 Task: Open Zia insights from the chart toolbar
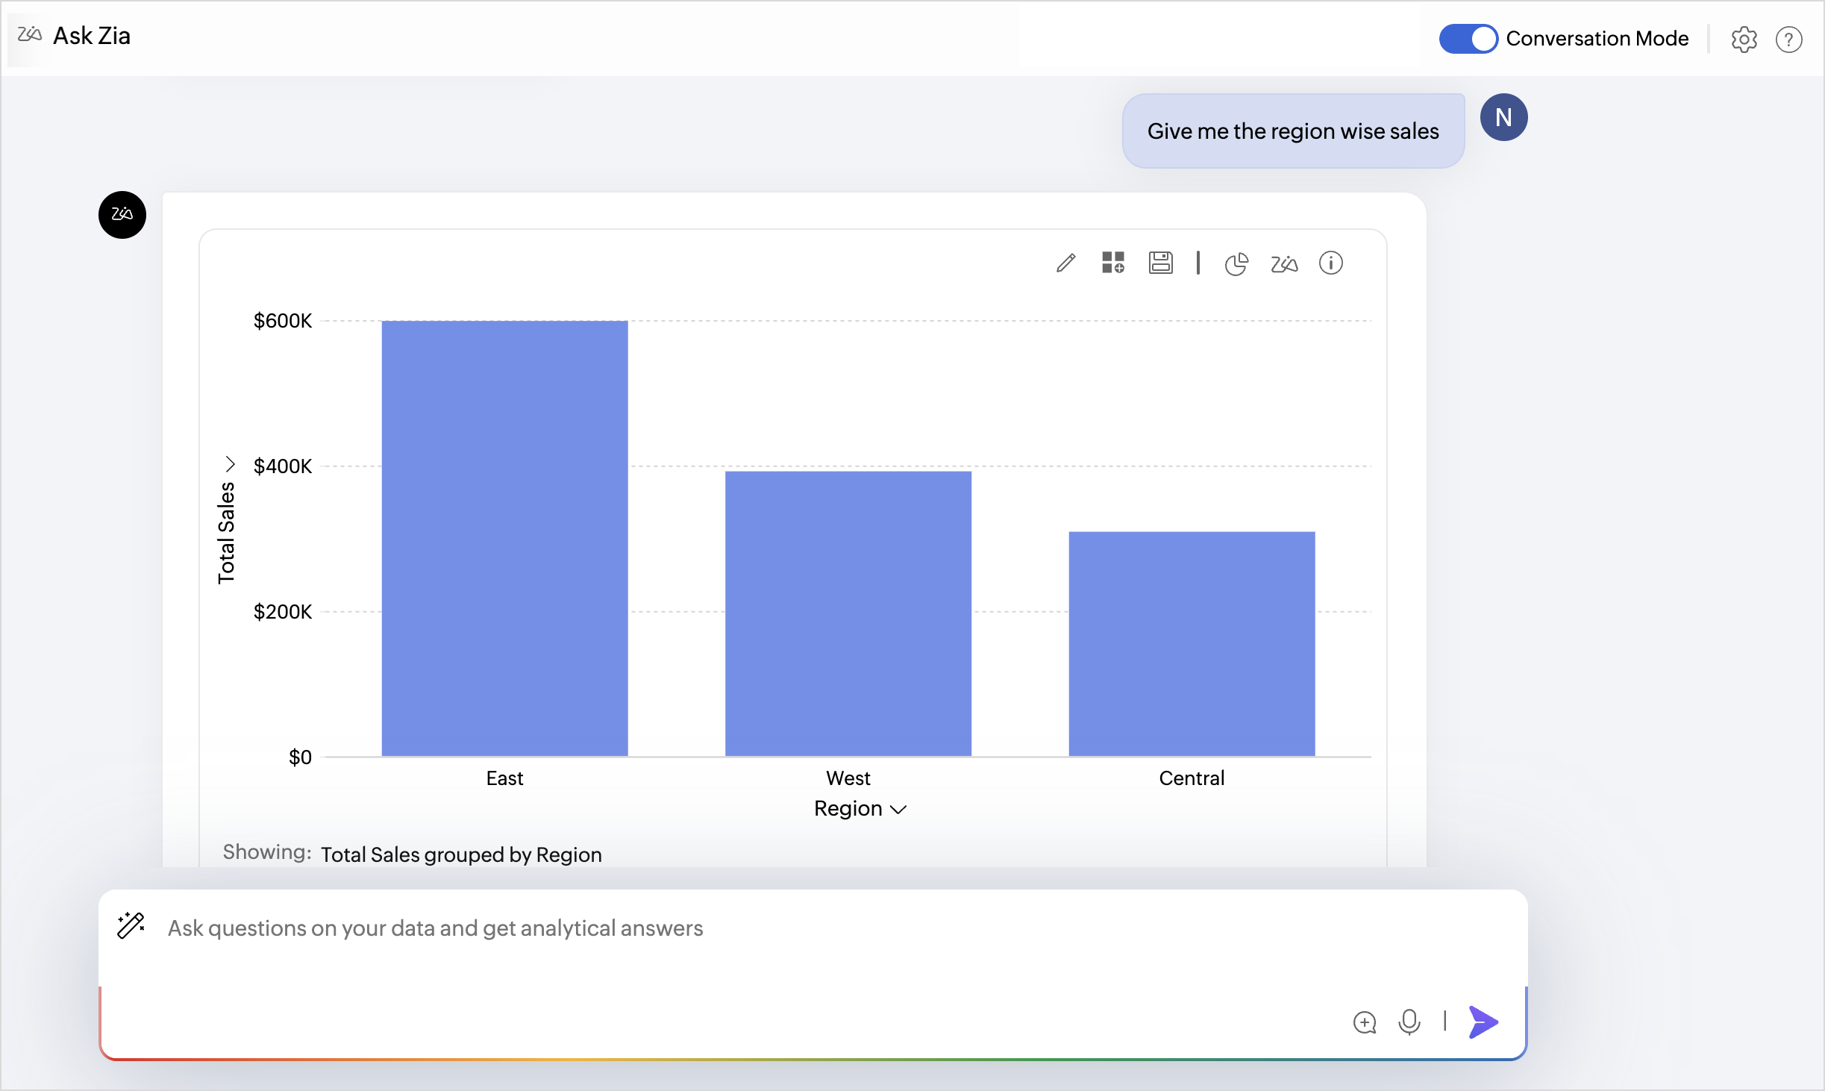[x=1283, y=264]
